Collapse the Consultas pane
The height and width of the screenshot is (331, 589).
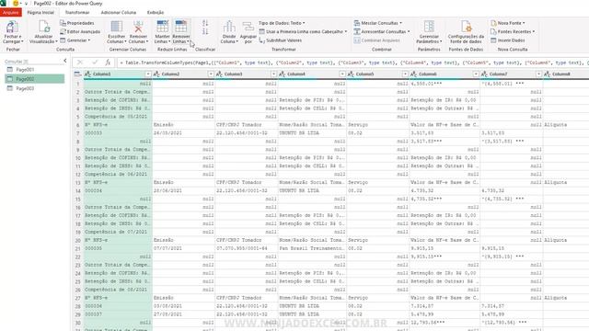point(65,61)
